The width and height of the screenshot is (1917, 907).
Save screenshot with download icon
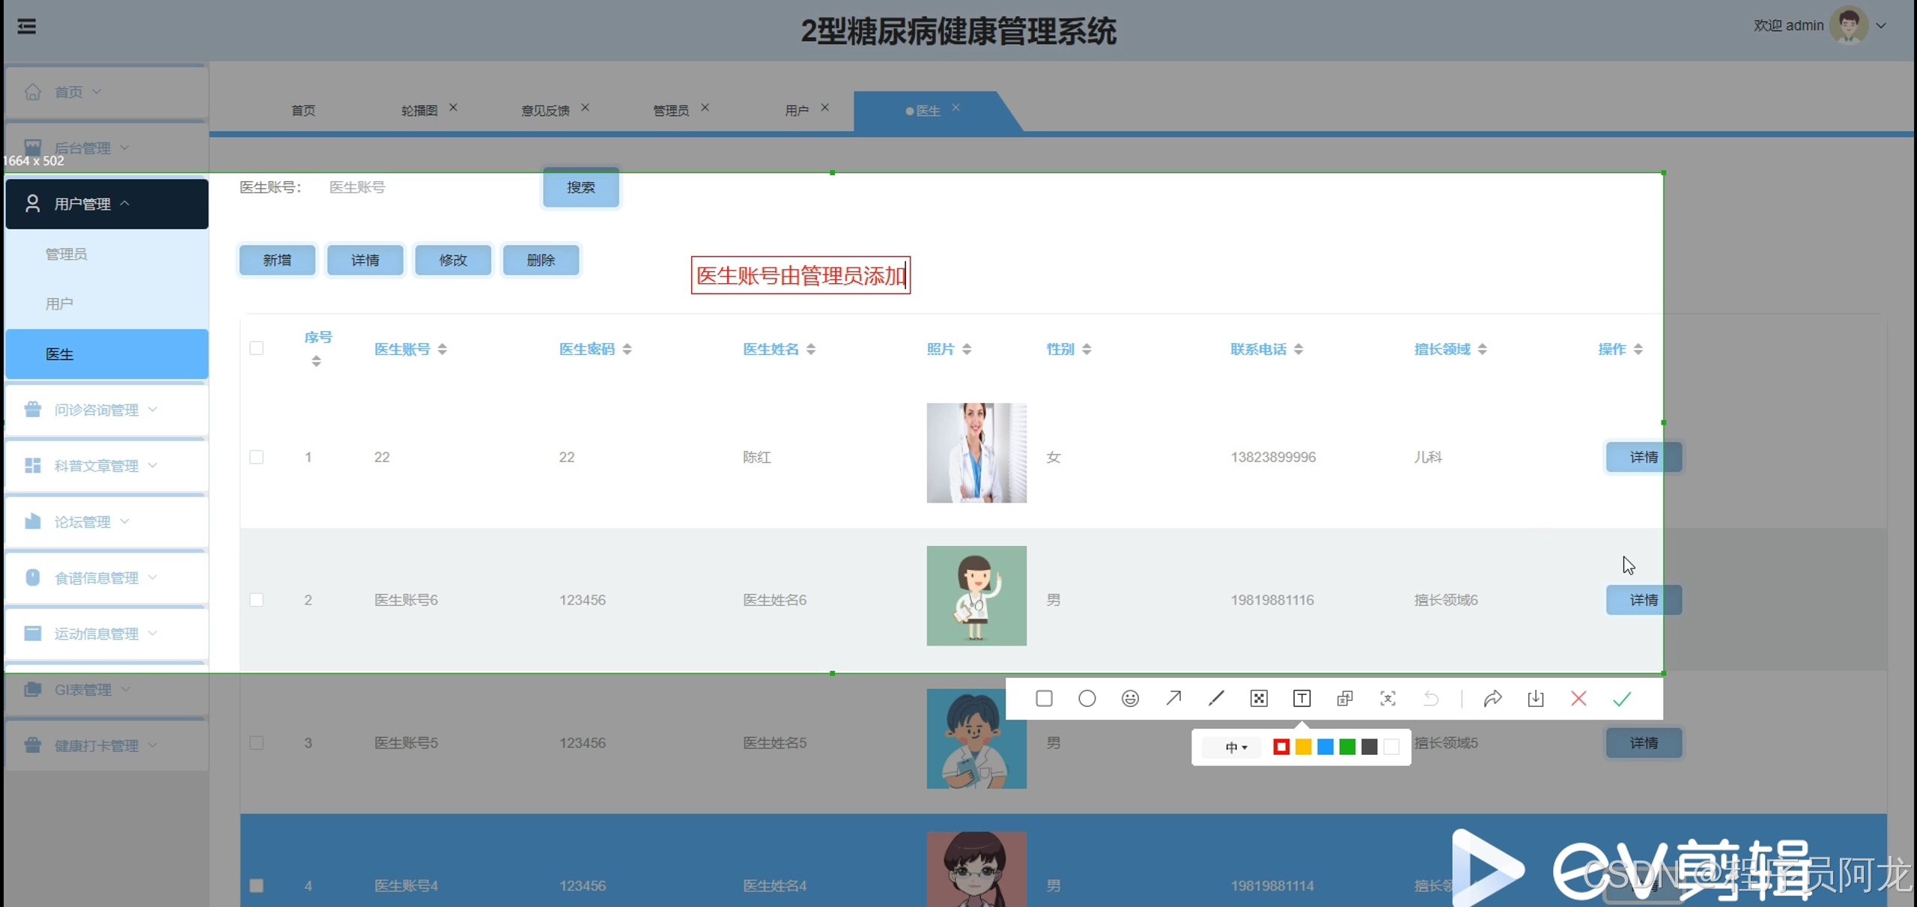(x=1535, y=699)
